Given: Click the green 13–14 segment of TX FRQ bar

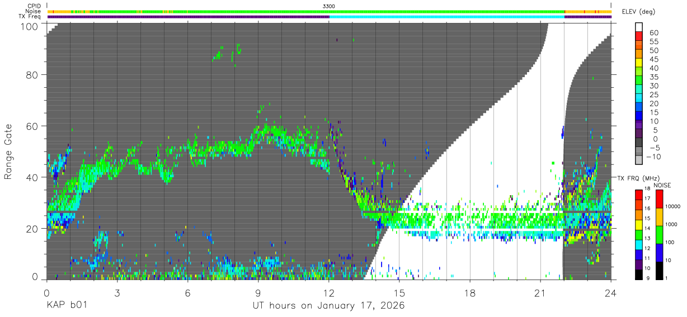Looking at the screenshot, I should 639,234.
